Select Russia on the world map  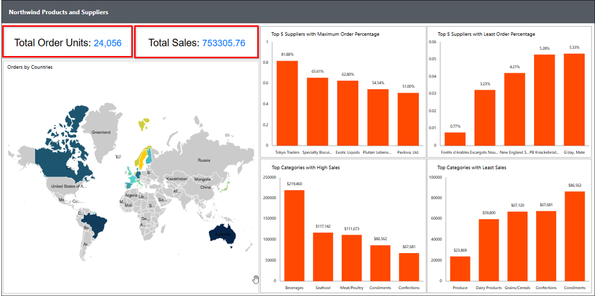204,154
